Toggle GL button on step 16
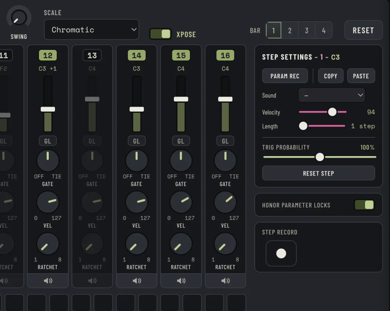390x311 pixels. (225, 141)
